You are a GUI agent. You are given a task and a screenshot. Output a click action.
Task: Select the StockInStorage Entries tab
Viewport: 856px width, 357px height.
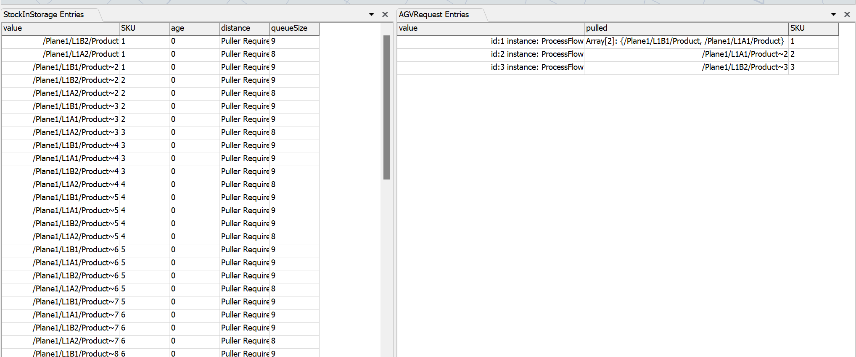(x=44, y=15)
